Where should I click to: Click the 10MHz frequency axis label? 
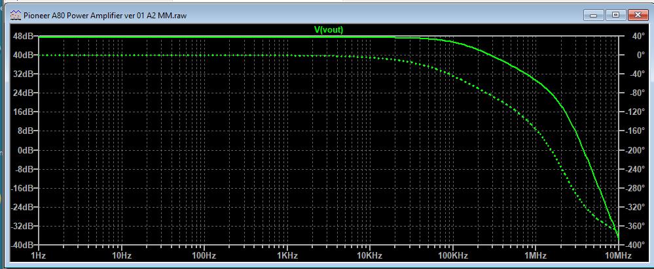618,255
